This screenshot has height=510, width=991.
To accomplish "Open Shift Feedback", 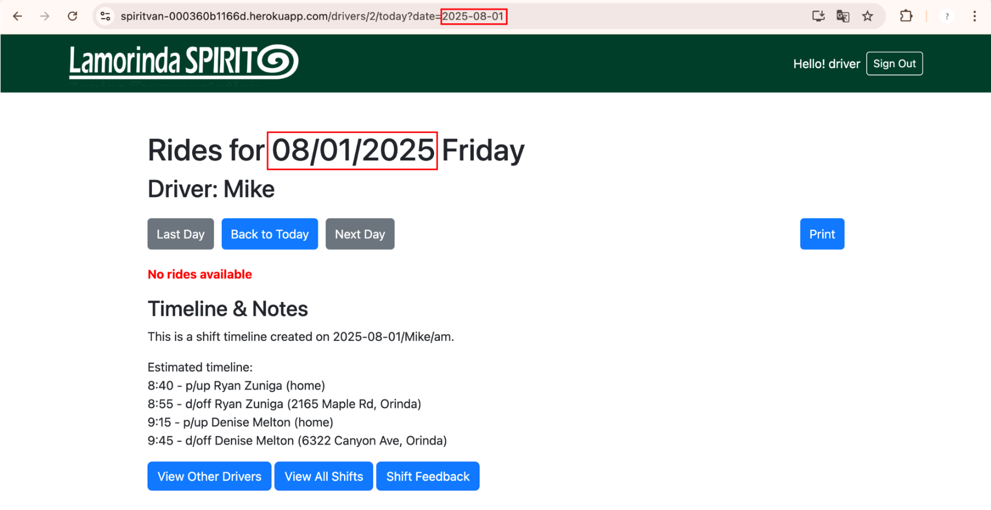I will (x=428, y=476).
